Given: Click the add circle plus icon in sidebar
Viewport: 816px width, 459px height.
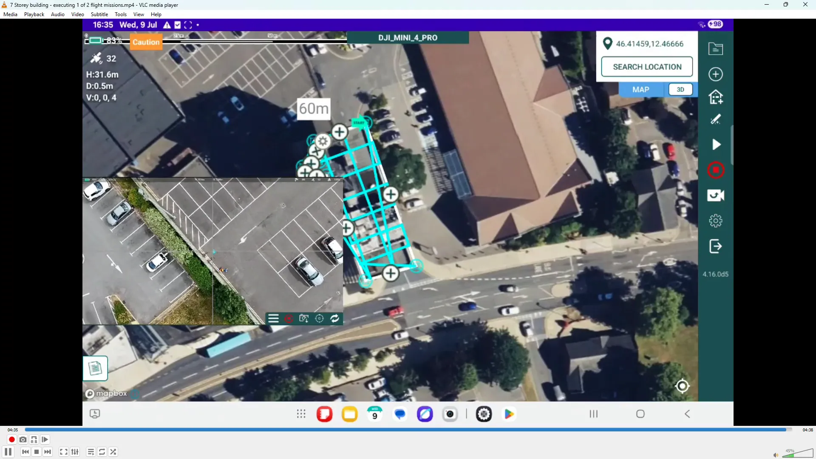Looking at the screenshot, I should (x=716, y=74).
